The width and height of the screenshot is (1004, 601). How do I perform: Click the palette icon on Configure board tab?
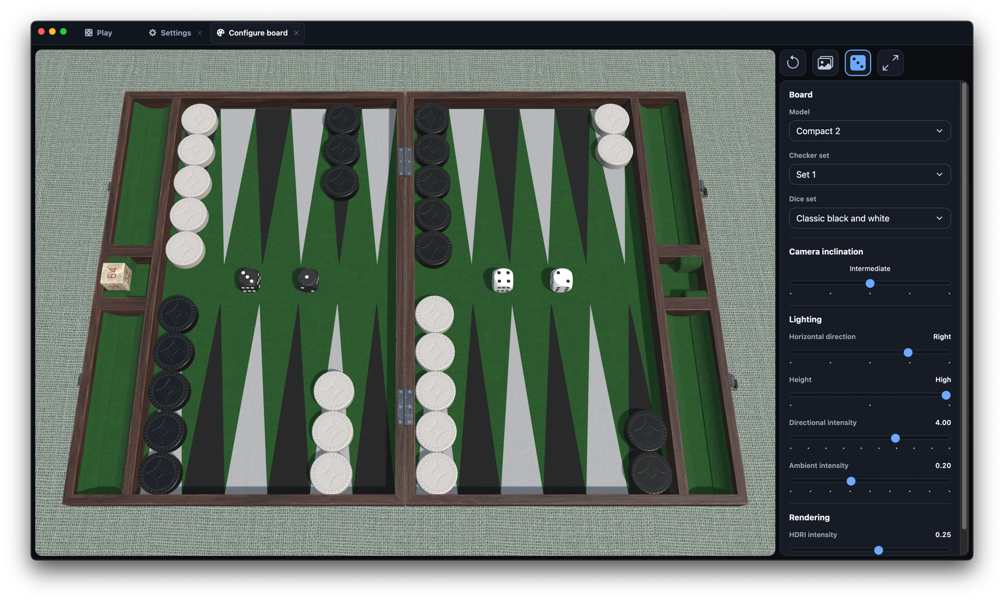(x=220, y=33)
